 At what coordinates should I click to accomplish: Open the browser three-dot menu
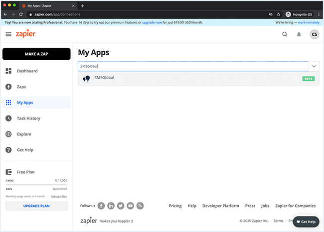(319, 14)
